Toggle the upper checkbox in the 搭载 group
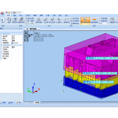 [x=100, y=18]
